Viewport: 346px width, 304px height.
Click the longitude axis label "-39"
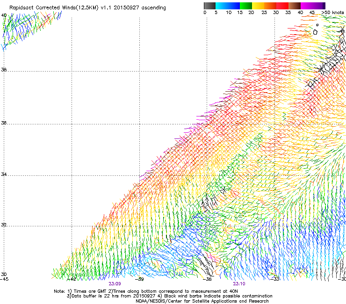pyautogui.click(x=139, y=279)
